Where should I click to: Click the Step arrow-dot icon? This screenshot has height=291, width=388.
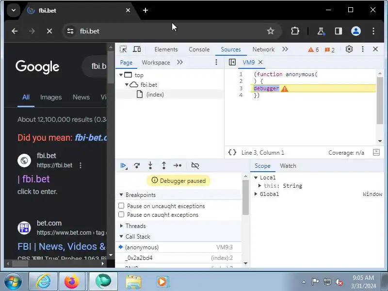coord(178,165)
